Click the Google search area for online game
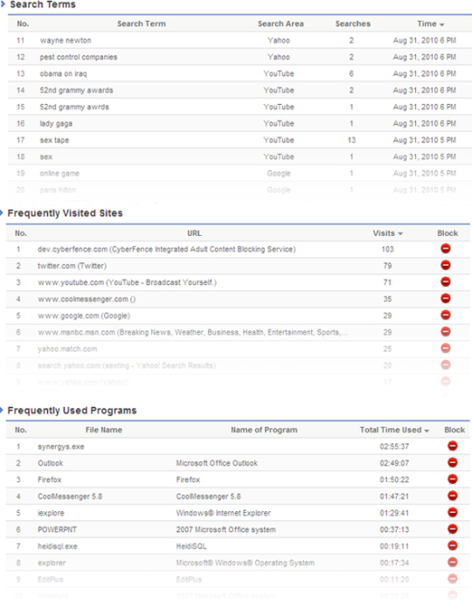Image resolution: width=472 pixels, height=616 pixels. pyautogui.click(x=279, y=173)
